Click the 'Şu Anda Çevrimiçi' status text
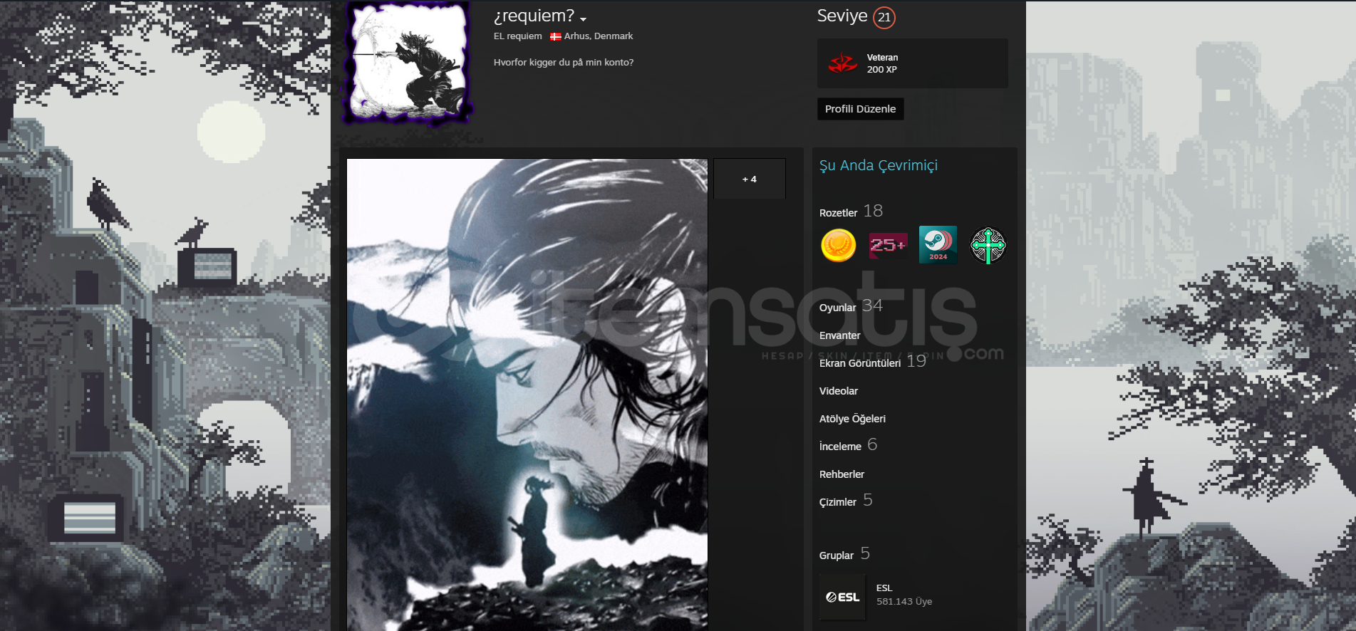This screenshot has height=631, width=1356. point(879,165)
